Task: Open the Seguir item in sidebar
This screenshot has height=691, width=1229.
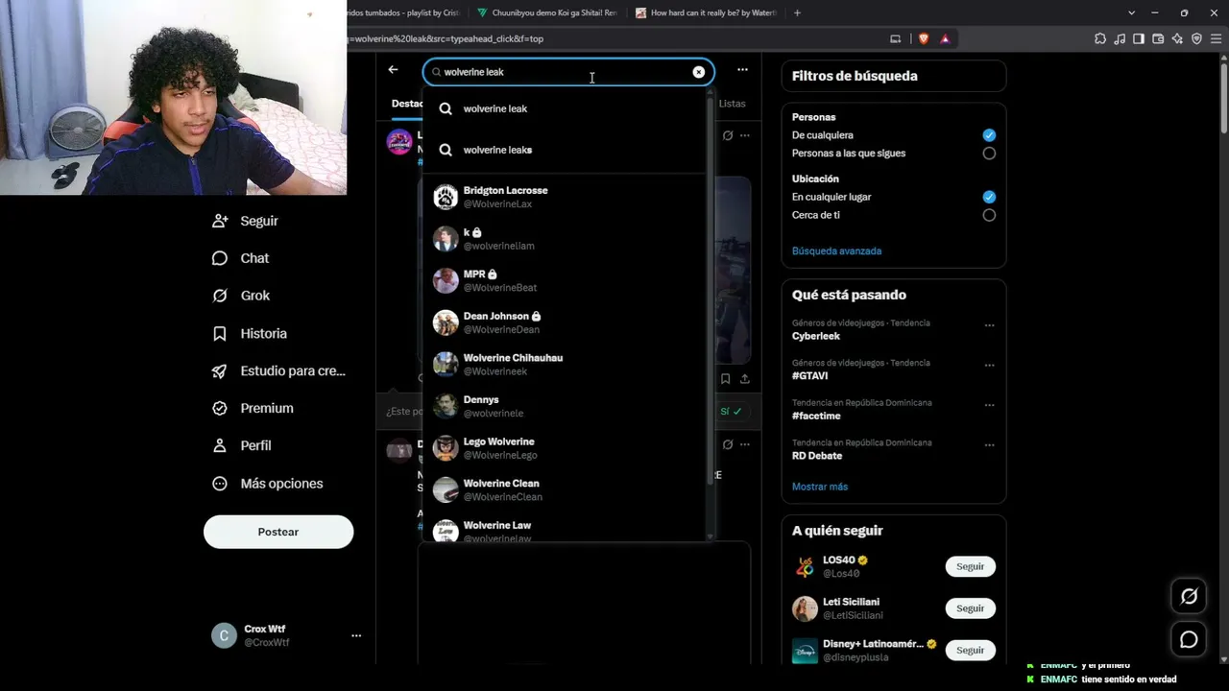Action: point(246,221)
